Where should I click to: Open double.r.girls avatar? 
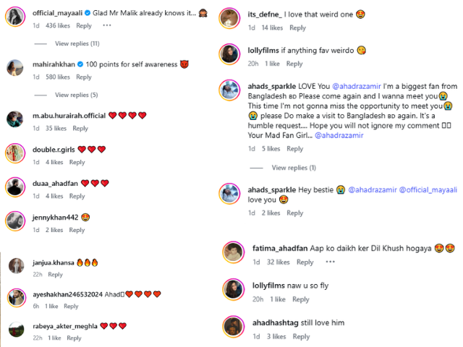(x=14, y=153)
